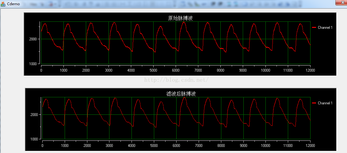Click x-axis label 3000 in 滤波后脉搏波 chart
Screen dimensions: 347x153
coord(109,145)
